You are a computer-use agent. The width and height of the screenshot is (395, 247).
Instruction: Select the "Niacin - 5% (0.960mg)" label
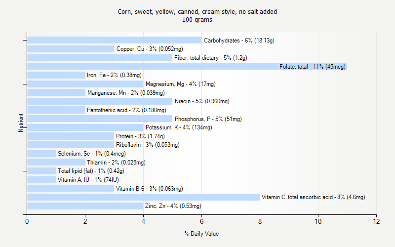tap(202, 101)
